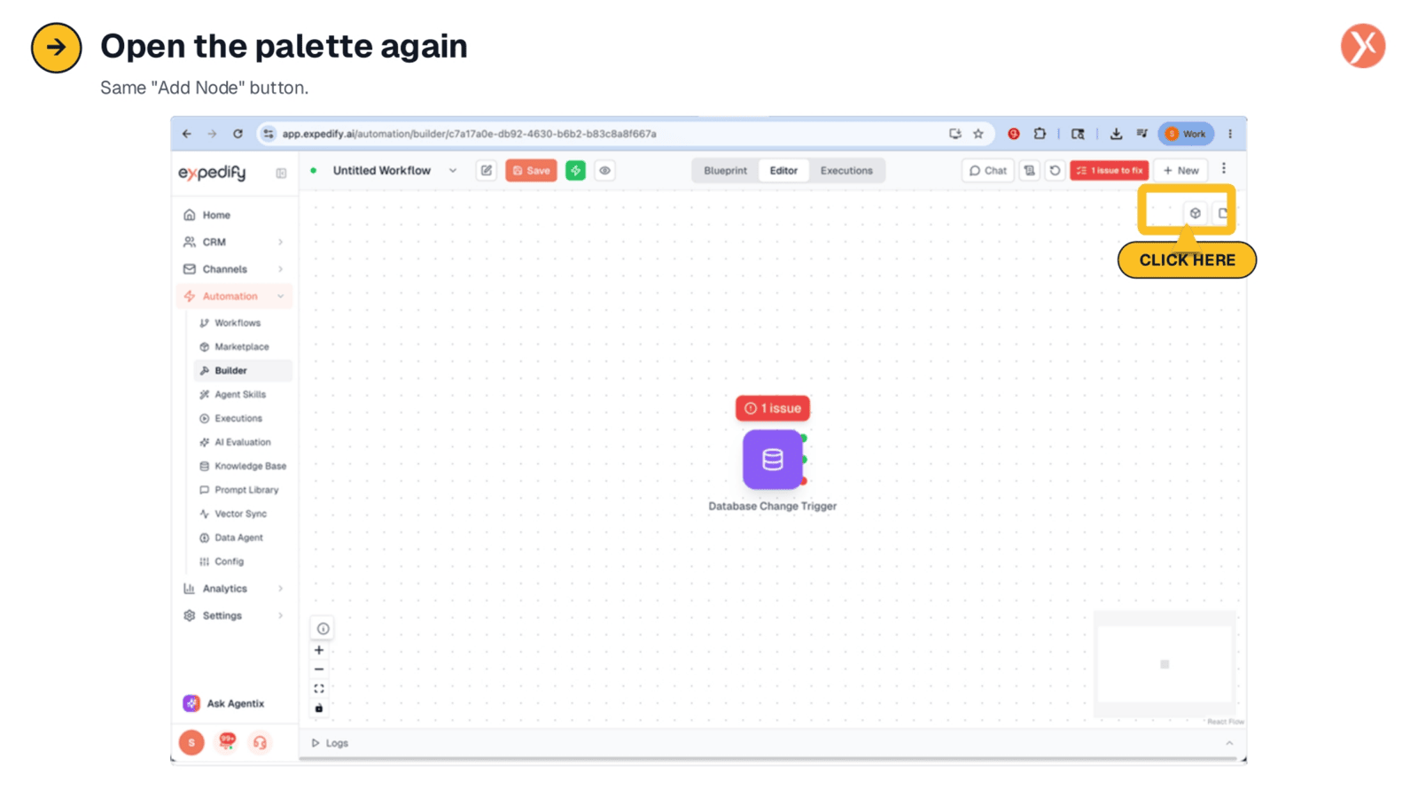Click the 1 issue badge above node
The image size is (1418, 797).
(x=773, y=408)
